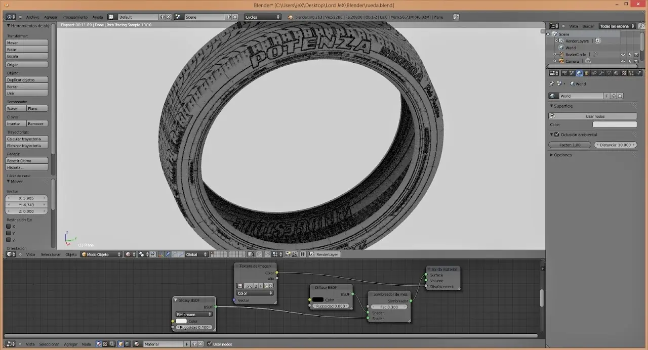Add a new screen layout with plus beside Default
The image size is (648, 350).
point(163,17)
